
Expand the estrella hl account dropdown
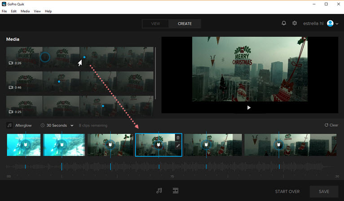[x=337, y=24]
